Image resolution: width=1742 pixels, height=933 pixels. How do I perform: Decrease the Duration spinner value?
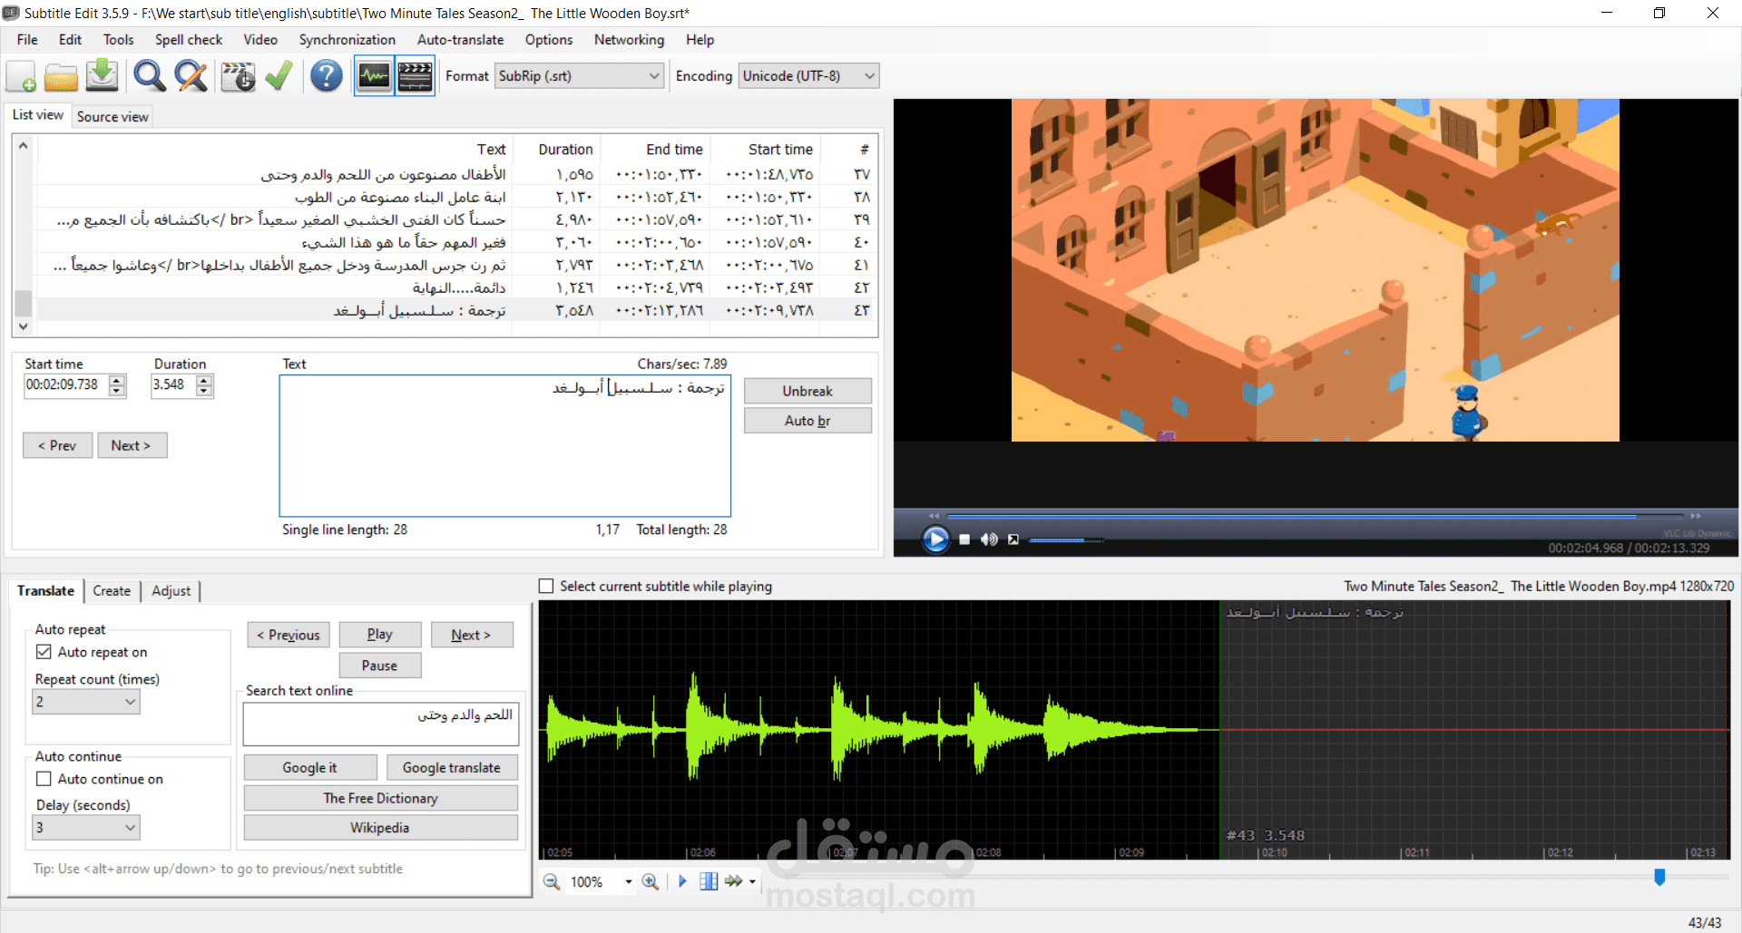click(205, 391)
